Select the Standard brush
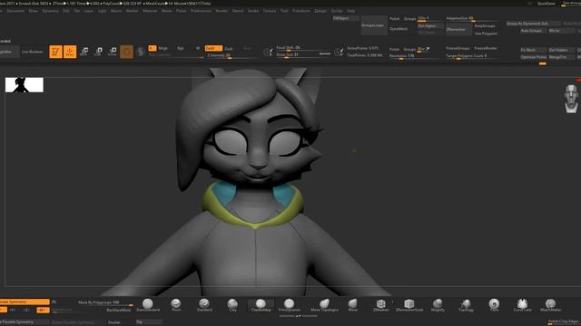 (x=204, y=305)
